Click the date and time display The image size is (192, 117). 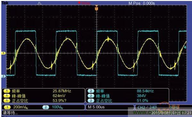(171, 113)
